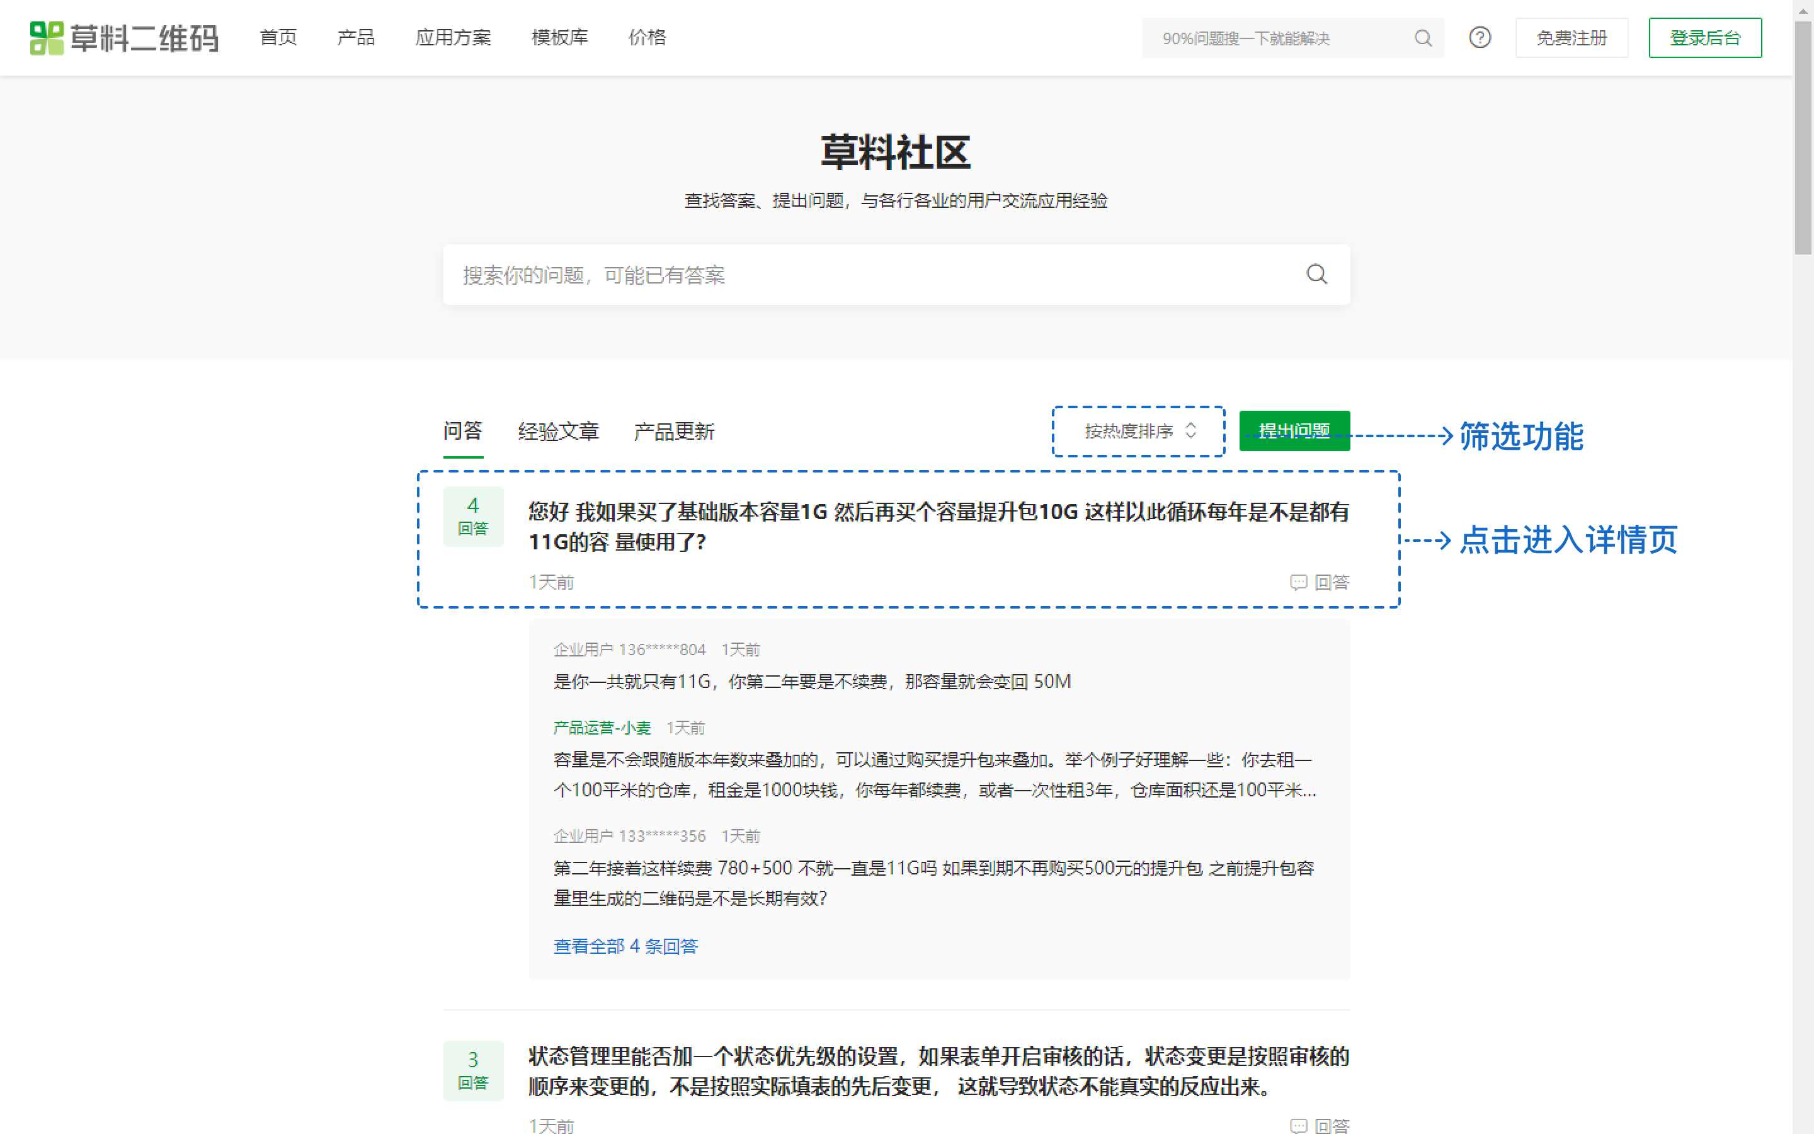Open 模板库 in the top navigation
1814x1134 pixels.
[559, 38]
